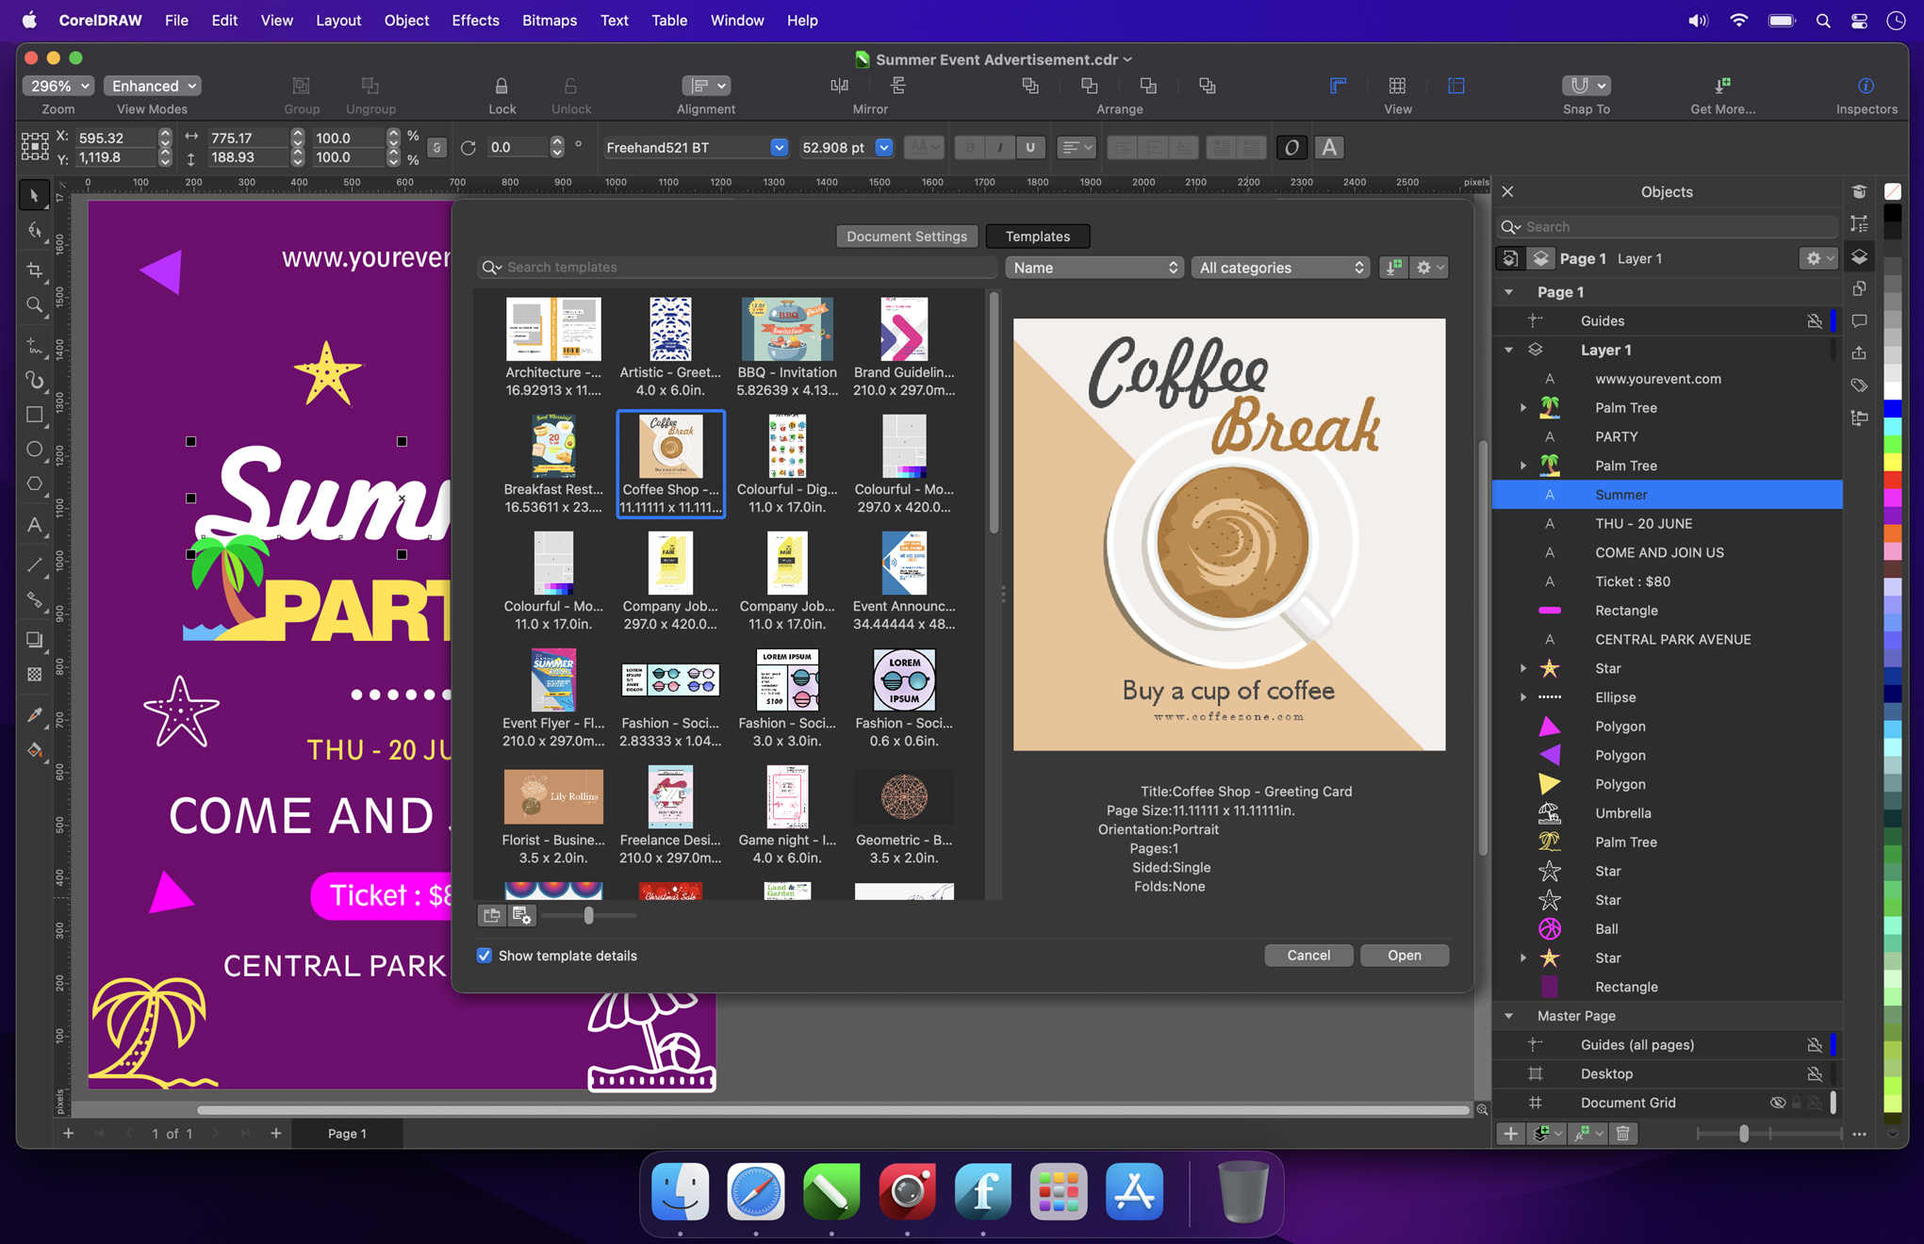Select the Eyedropper tool
Viewport: 1924px width, 1244px height.
[35, 714]
